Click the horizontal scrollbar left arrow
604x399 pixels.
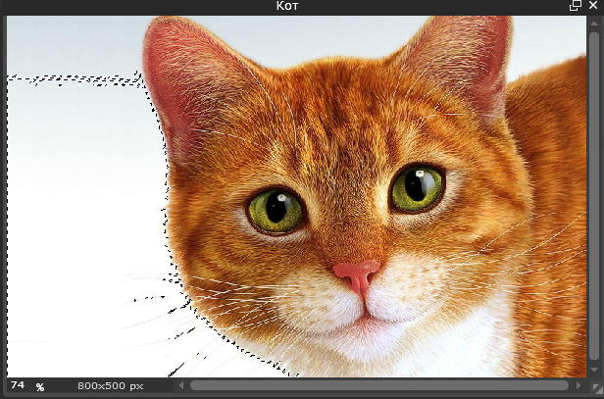(181, 385)
